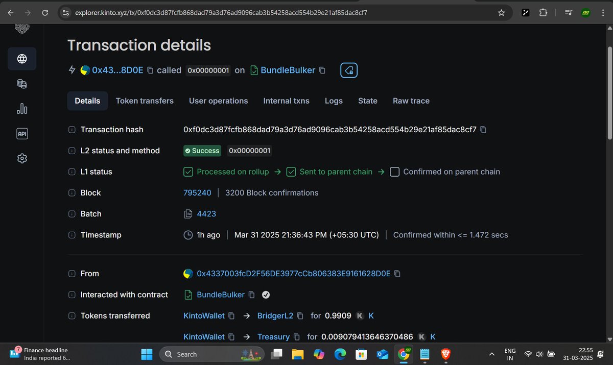This screenshot has height=365, width=613.
Task: Open the tokens section from the sidebar
Action: click(21, 83)
